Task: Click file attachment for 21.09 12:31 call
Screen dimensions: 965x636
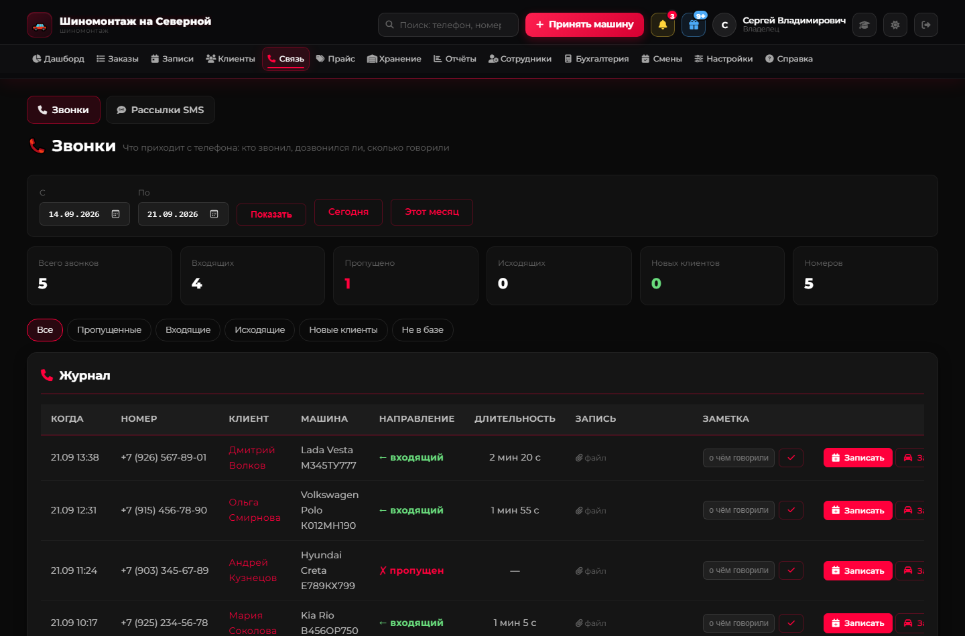Action: (x=590, y=511)
